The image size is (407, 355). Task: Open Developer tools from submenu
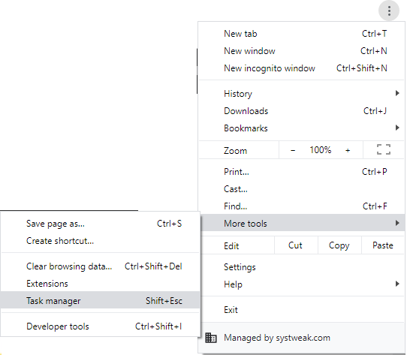point(100,326)
